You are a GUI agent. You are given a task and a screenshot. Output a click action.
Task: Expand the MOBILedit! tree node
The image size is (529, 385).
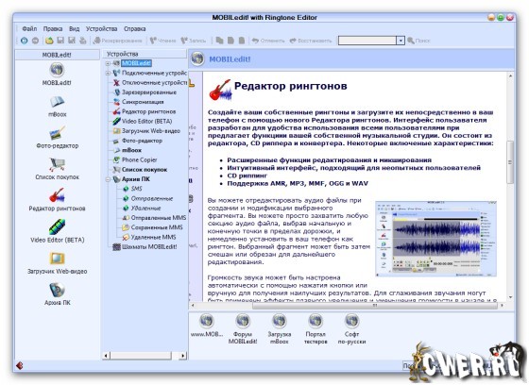108,63
